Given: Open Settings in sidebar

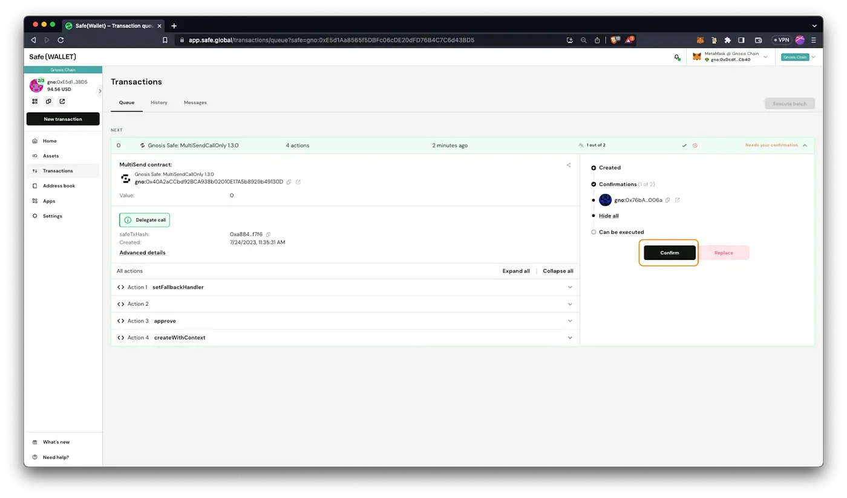Looking at the screenshot, I should pyautogui.click(x=63, y=216).
